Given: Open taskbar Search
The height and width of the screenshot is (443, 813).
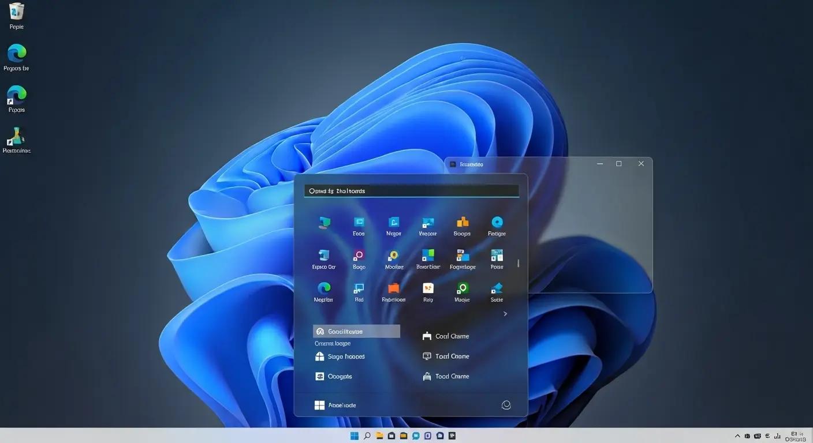Looking at the screenshot, I should point(367,436).
